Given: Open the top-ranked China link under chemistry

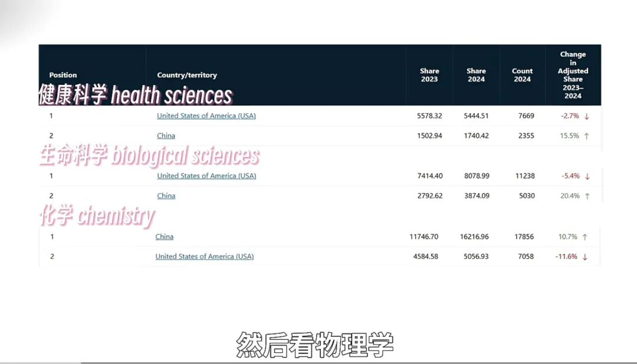Looking at the screenshot, I should point(164,237).
